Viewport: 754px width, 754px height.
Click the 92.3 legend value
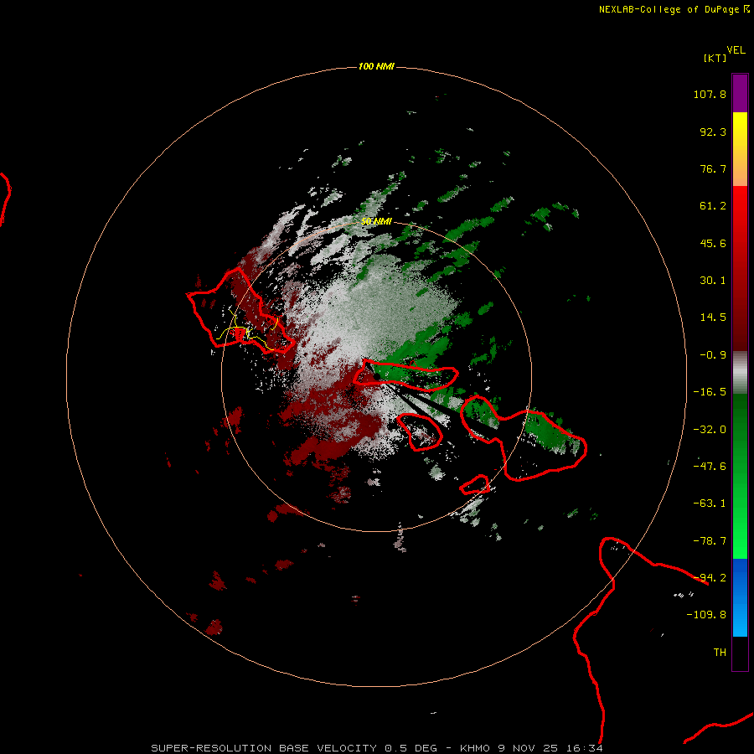point(713,132)
